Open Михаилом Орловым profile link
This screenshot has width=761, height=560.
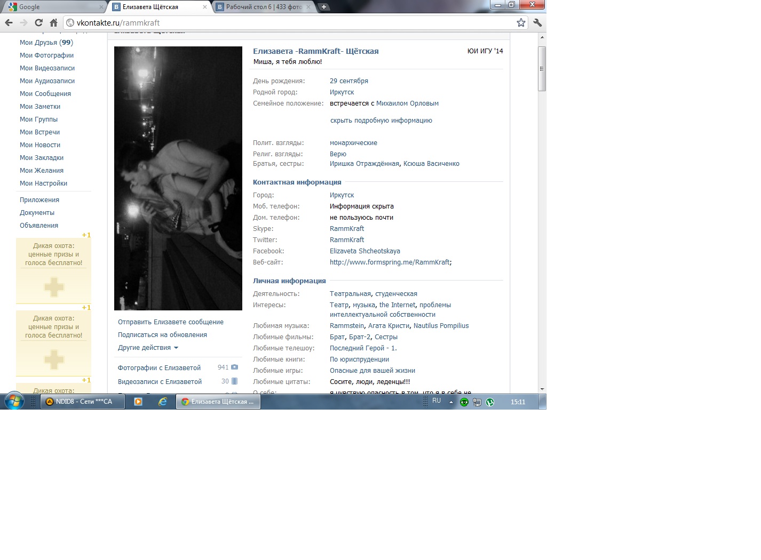point(407,103)
